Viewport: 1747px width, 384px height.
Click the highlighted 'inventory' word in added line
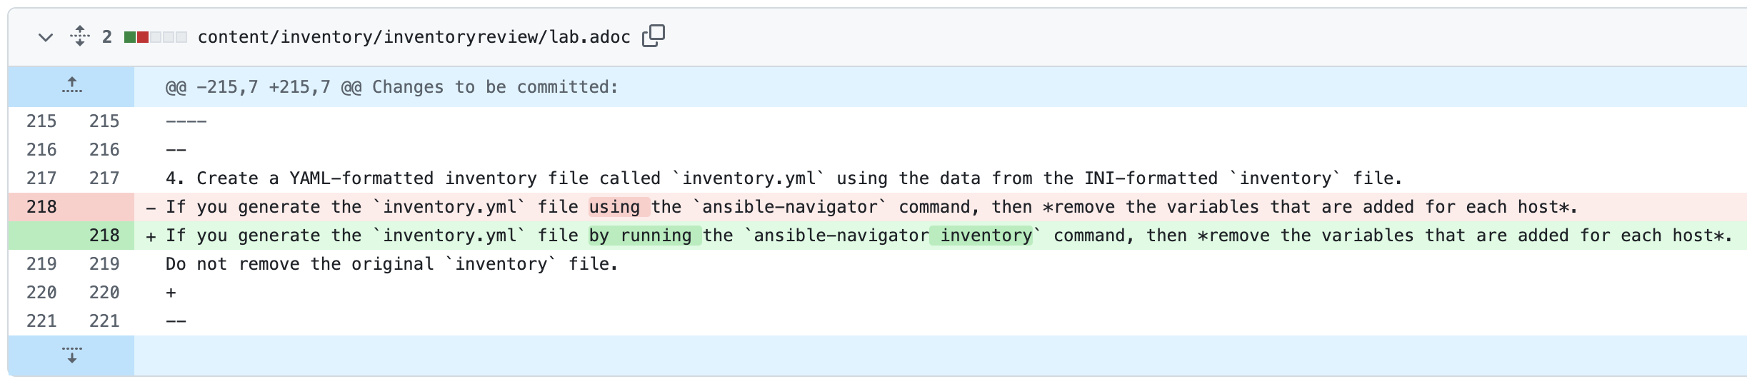[x=985, y=236]
